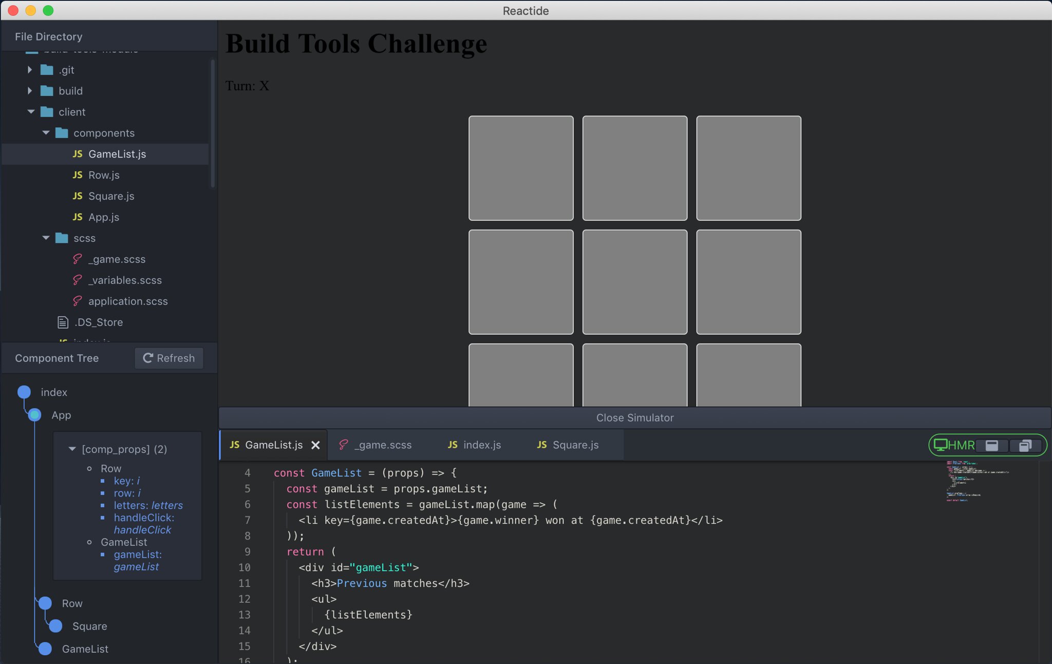1052x664 pixels.
Task: Click the Sass icon beside _game.scss file
Action: (x=78, y=259)
